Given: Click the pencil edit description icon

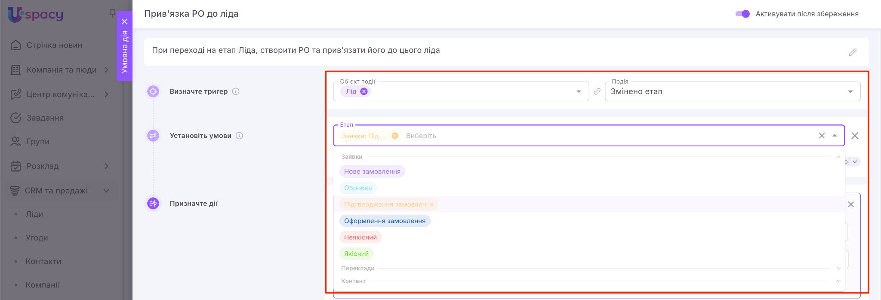Looking at the screenshot, I should 852,52.
